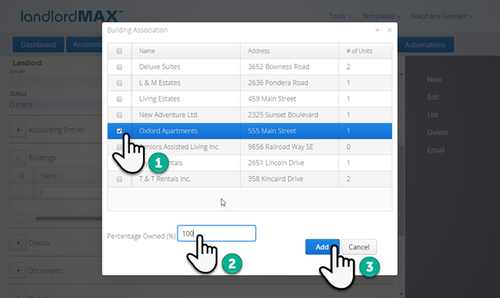Click Edit in the right sidebar

coord(433,97)
